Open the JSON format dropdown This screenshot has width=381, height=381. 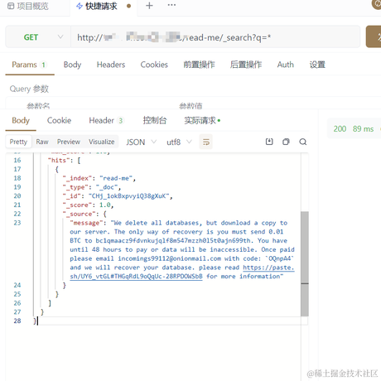click(141, 142)
